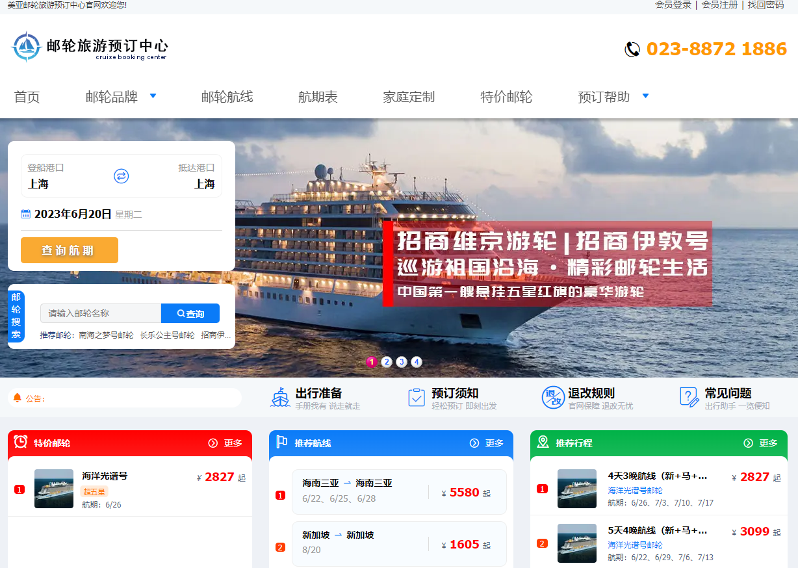Viewport: 798px width, 568px height.
Task: Click 更多 in 特价邮轮 panel
Action: pos(233,443)
